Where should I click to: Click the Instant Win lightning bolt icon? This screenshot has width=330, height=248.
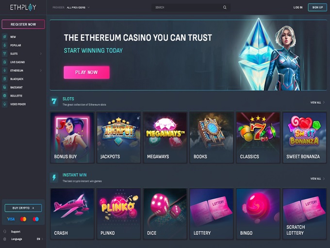[54, 178]
